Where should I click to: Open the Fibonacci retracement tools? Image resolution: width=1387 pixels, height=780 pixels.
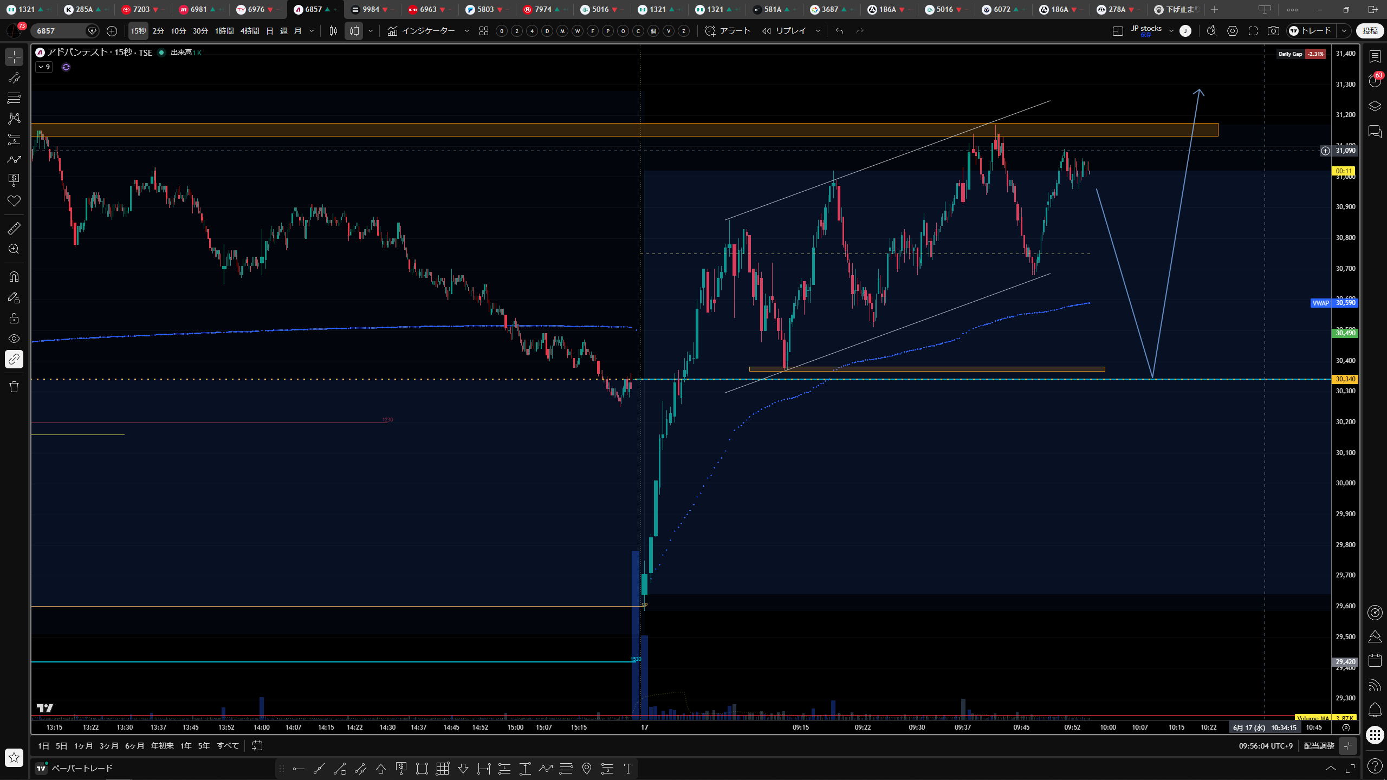click(14, 98)
